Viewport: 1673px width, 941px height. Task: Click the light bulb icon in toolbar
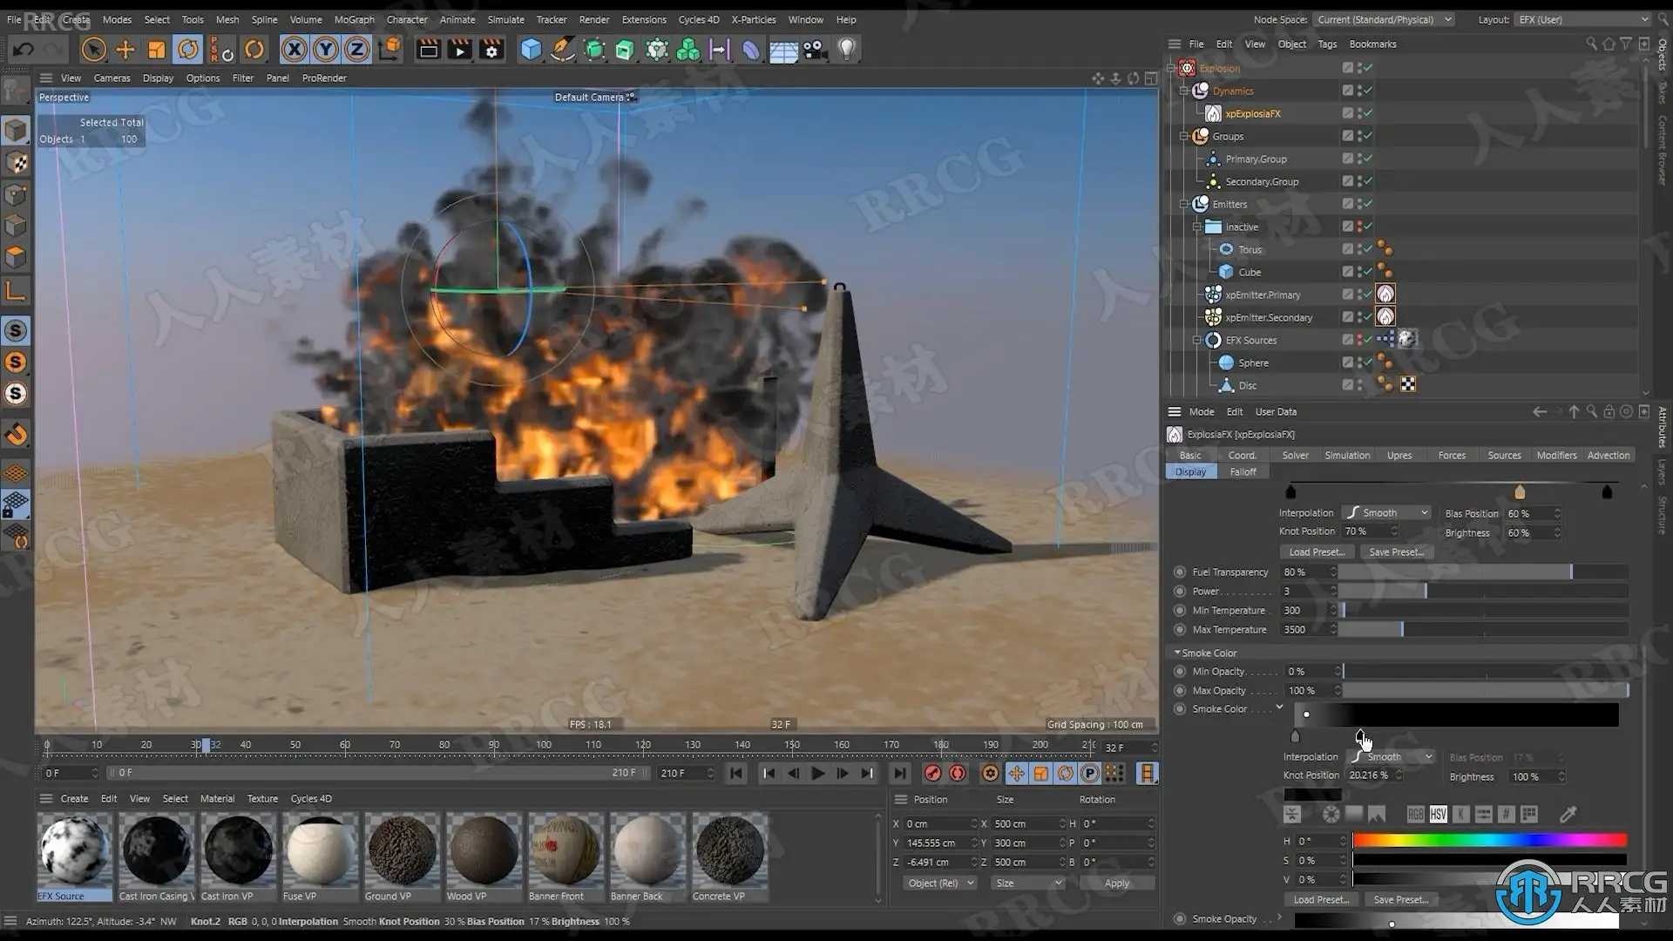[846, 50]
